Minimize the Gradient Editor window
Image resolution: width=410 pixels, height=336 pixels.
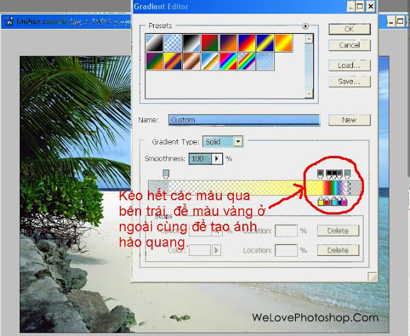point(351,6)
